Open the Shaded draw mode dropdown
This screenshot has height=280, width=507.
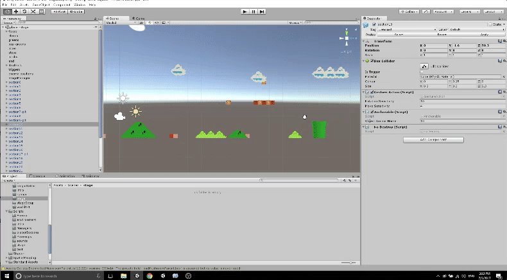[121, 22]
